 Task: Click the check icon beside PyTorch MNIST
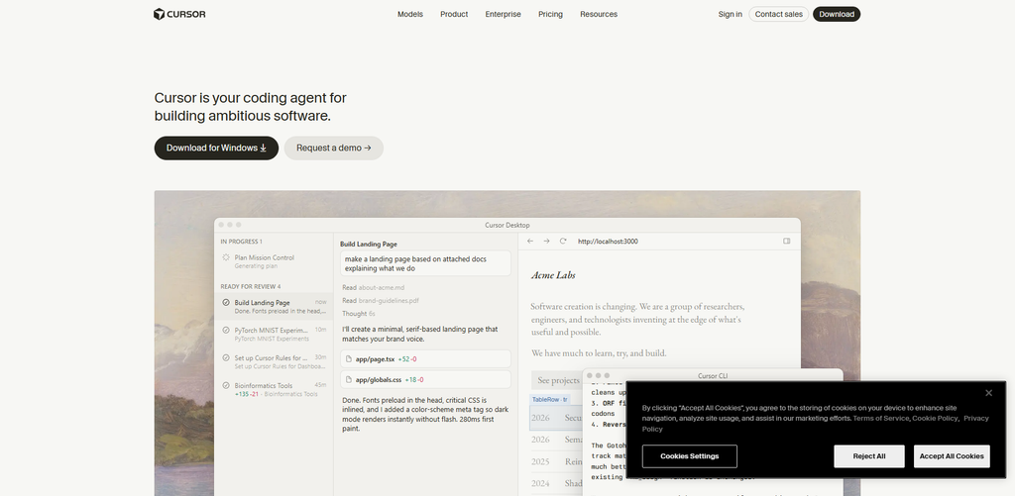coord(226,330)
